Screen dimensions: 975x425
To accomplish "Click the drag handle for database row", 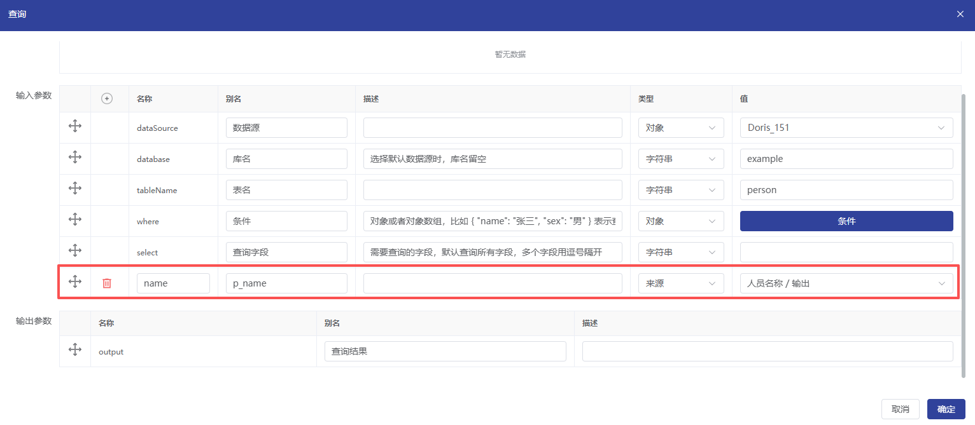I will coord(75,157).
